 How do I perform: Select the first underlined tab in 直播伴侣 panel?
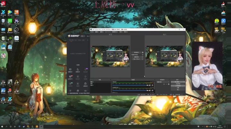tap(71, 40)
